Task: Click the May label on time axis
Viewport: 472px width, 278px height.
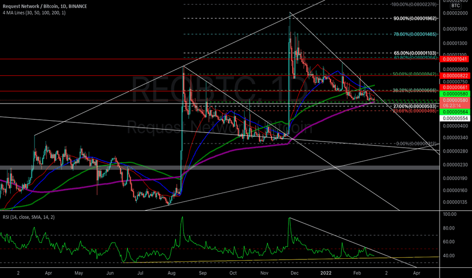Action: point(78,273)
